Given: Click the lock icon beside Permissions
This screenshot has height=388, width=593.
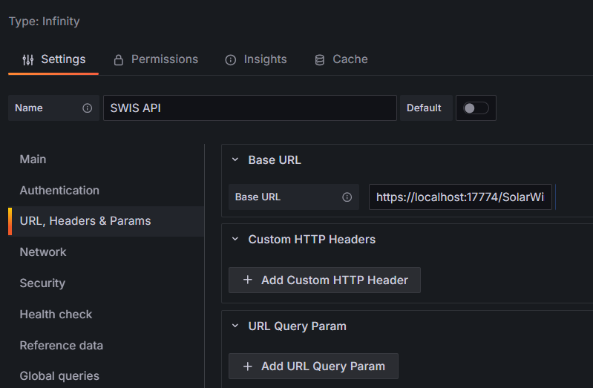Looking at the screenshot, I should point(118,59).
